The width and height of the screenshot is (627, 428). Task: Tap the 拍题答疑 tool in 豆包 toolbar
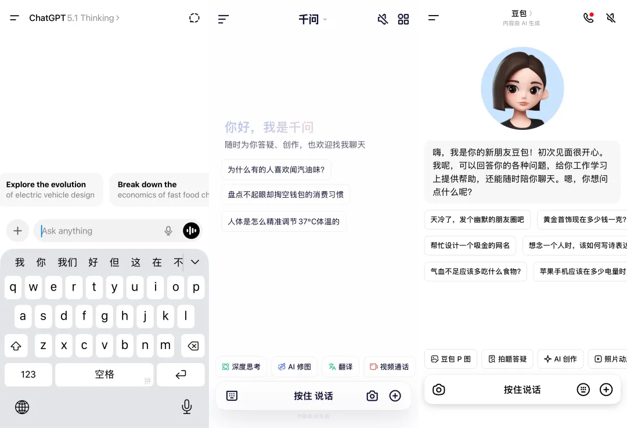pos(507,359)
